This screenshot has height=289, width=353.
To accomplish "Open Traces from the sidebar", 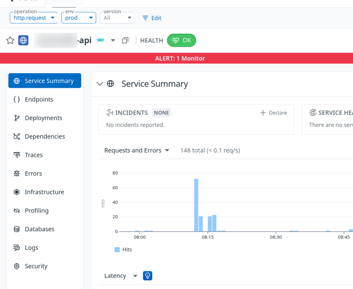I will 34,155.
